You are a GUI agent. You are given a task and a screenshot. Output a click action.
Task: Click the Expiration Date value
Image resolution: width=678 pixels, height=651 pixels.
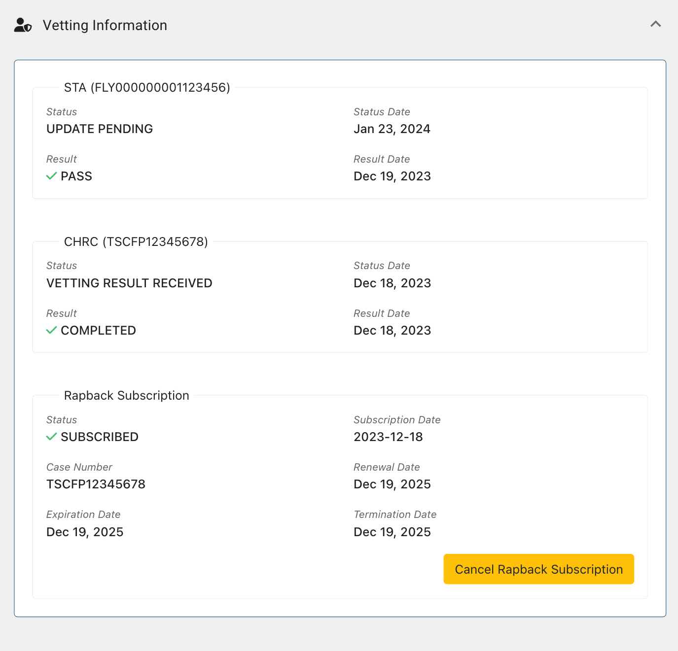coord(85,532)
